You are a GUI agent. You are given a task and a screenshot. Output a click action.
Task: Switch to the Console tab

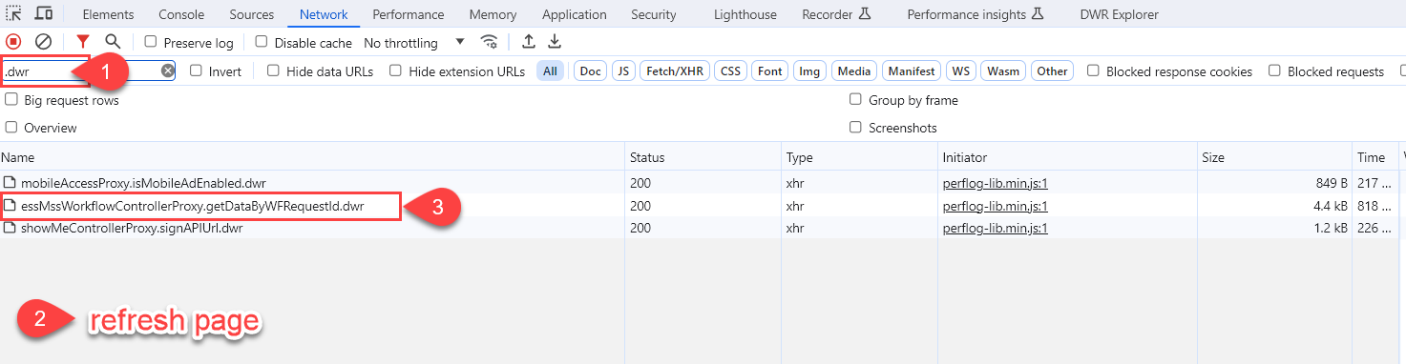click(x=181, y=14)
